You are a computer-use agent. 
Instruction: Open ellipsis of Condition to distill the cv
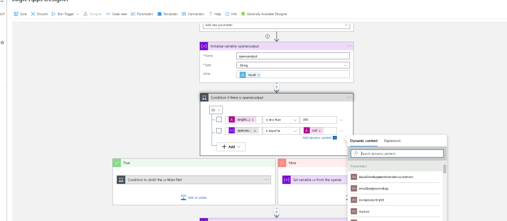[x=267, y=179]
